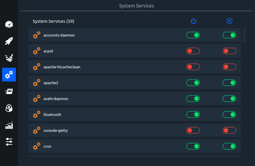The image size is (255, 166).
Task: Stop the bluetooth running toggle
Action: [229, 115]
